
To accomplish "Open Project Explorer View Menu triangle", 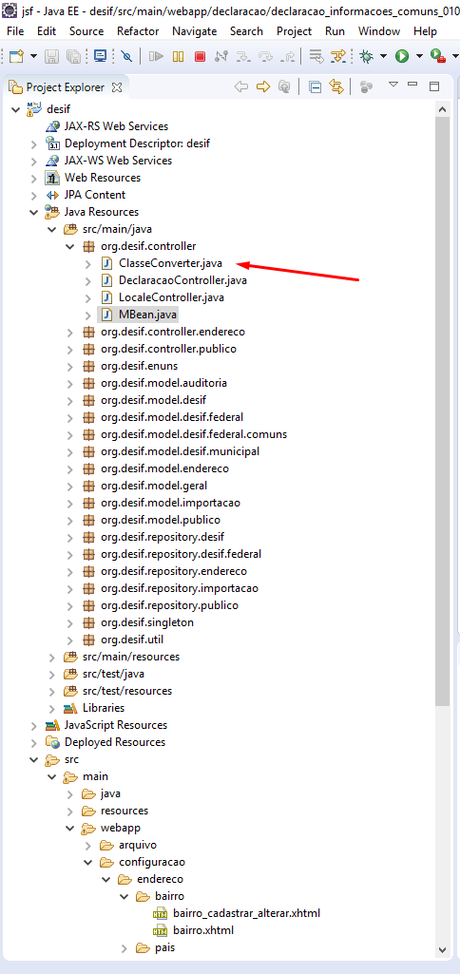I will pos(393,85).
